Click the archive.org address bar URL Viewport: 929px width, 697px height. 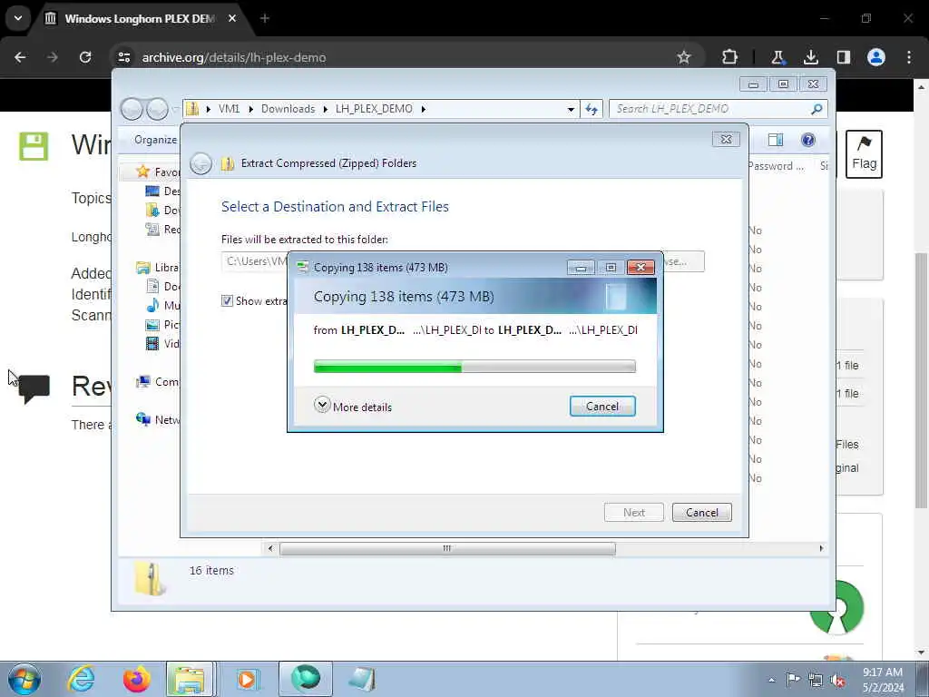[x=234, y=57]
